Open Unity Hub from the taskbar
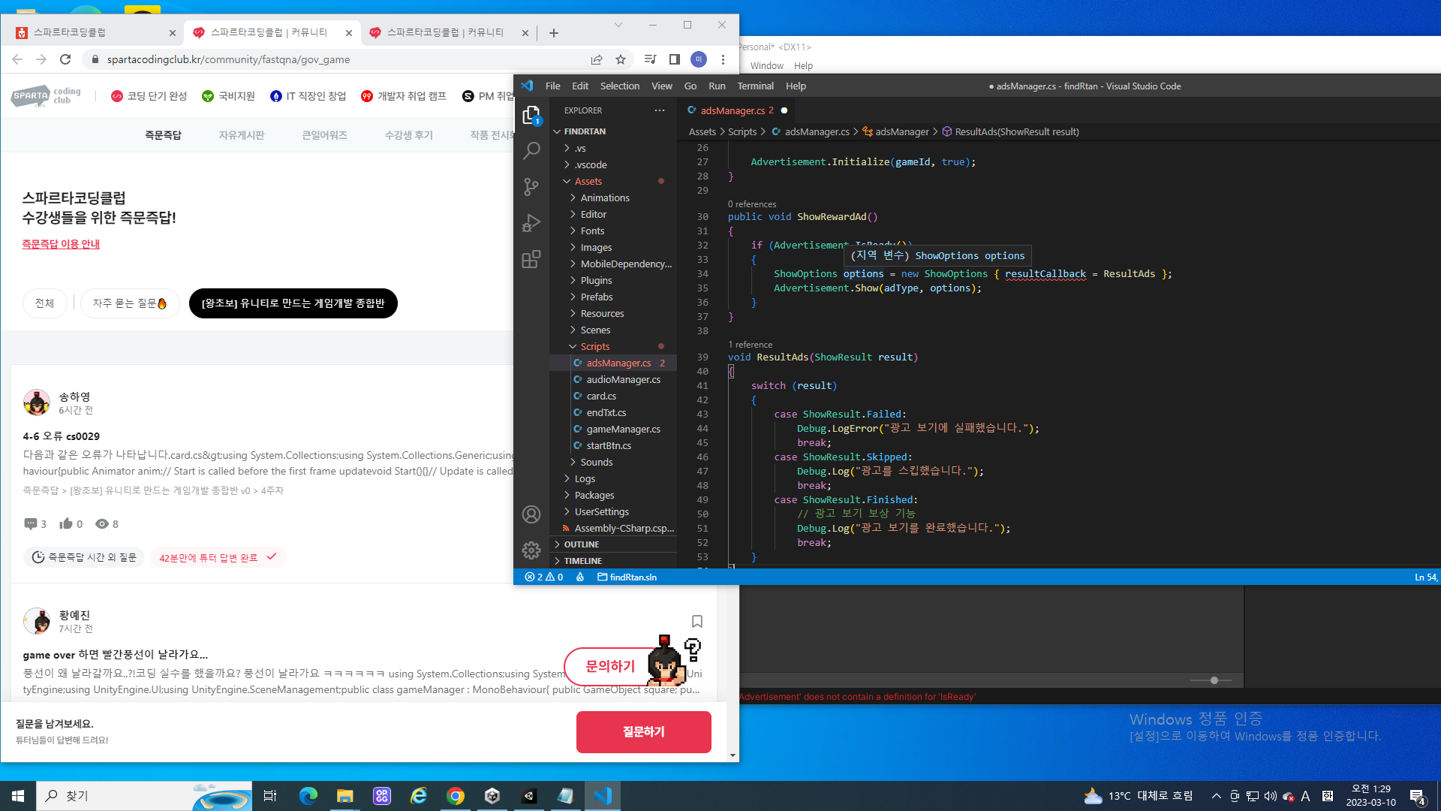Screen dimensions: 1441x811 click(492, 796)
